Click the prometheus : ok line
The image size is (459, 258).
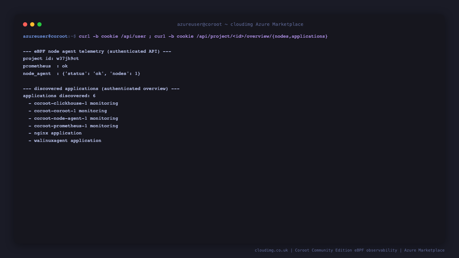click(45, 66)
